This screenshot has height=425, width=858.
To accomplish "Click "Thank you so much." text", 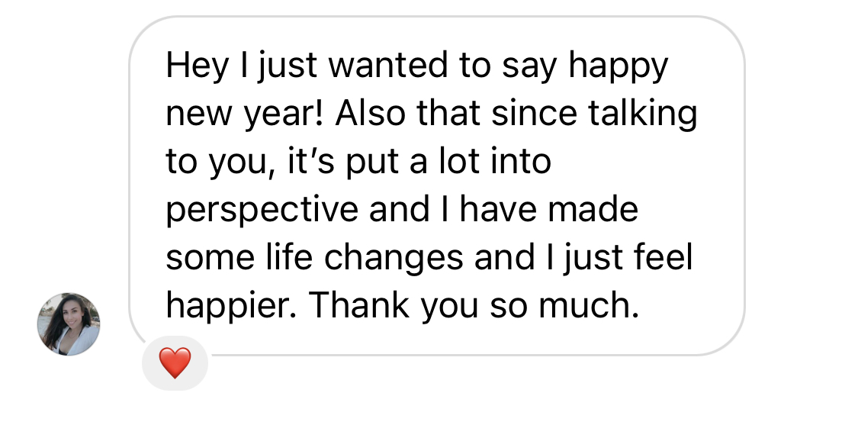I will click(473, 306).
